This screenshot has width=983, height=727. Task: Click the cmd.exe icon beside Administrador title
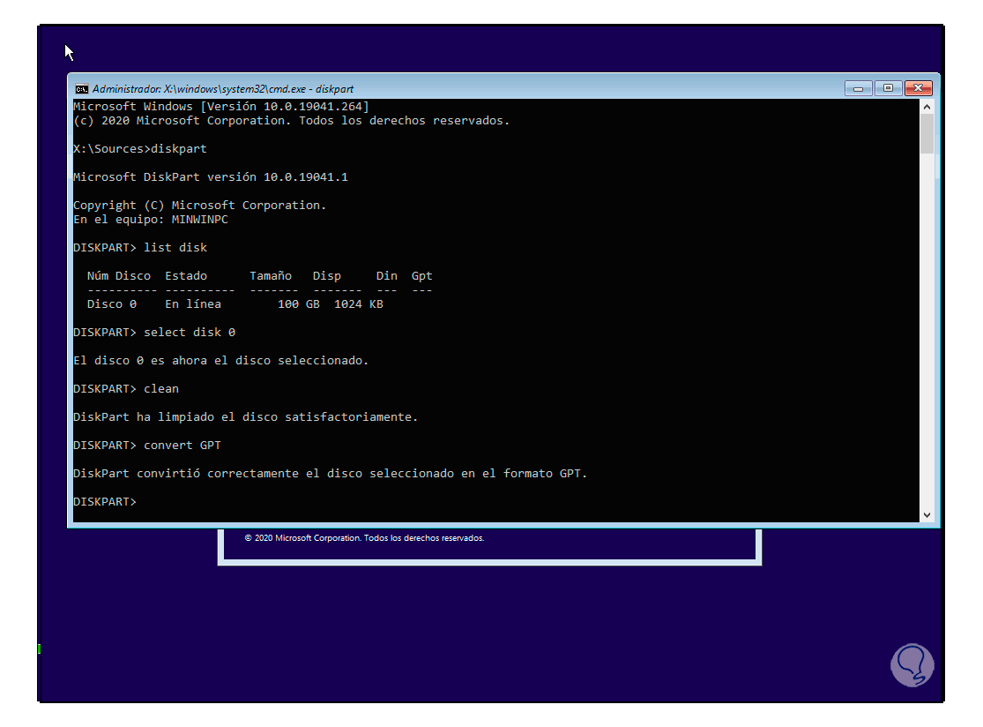pyautogui.click(x=82, y=88)
